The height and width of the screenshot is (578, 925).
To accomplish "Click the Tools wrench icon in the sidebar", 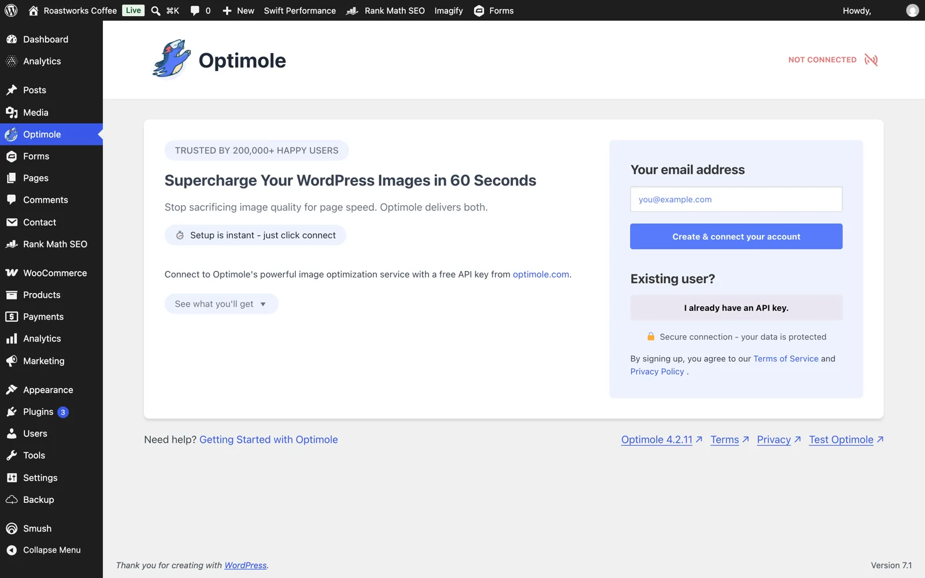I will [x=12, y=455].
